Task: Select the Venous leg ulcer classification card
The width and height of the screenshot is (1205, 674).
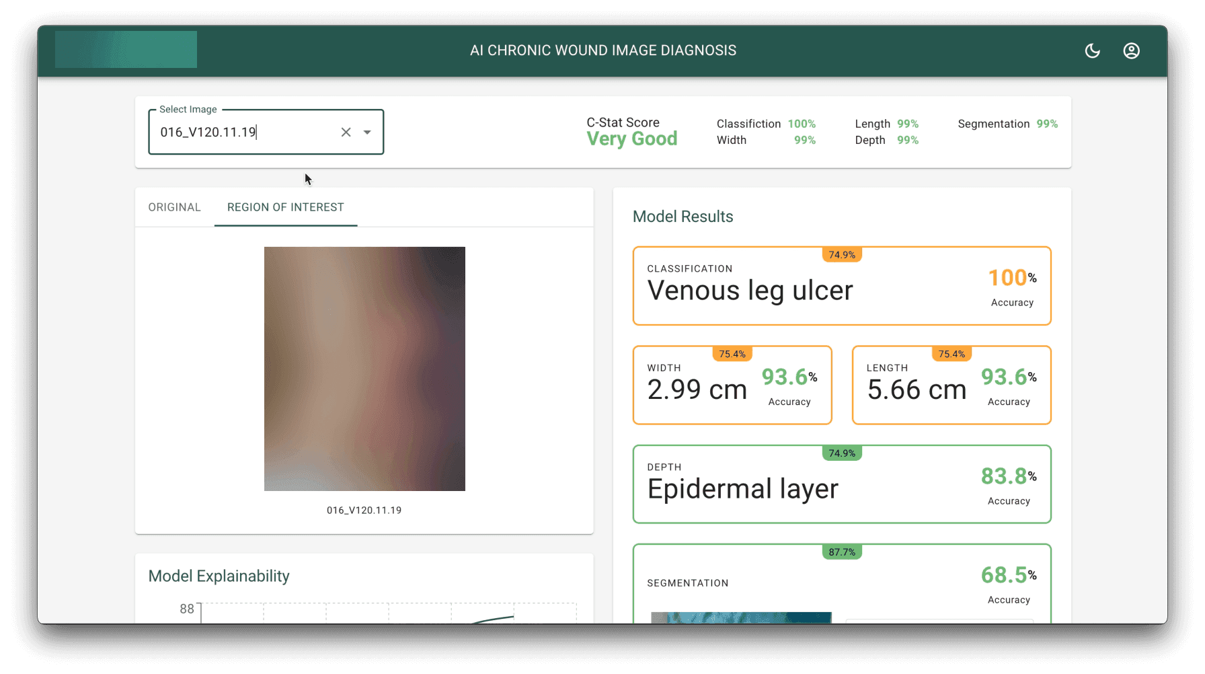Action: click(841, 286)
